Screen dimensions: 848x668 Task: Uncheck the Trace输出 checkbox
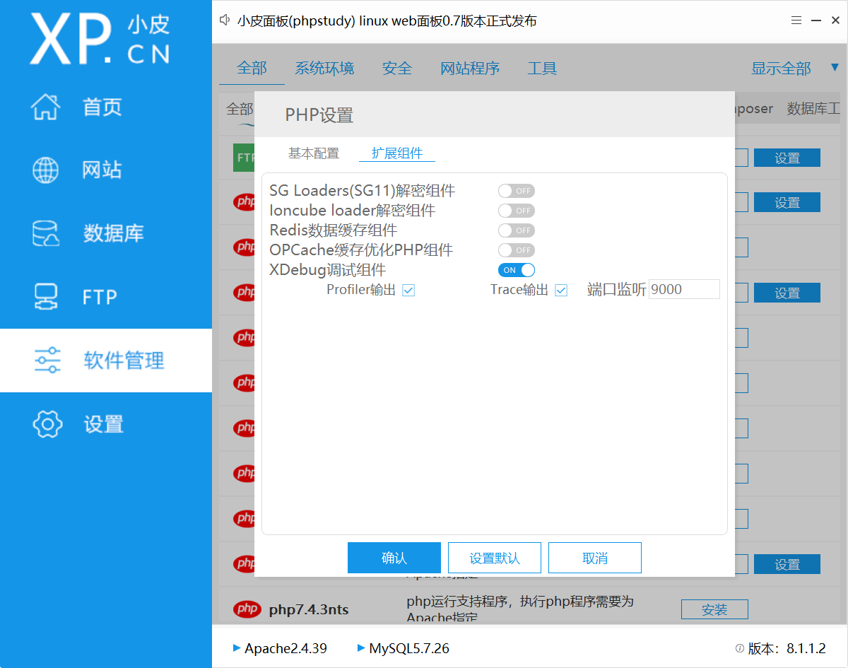click(561, 290)
